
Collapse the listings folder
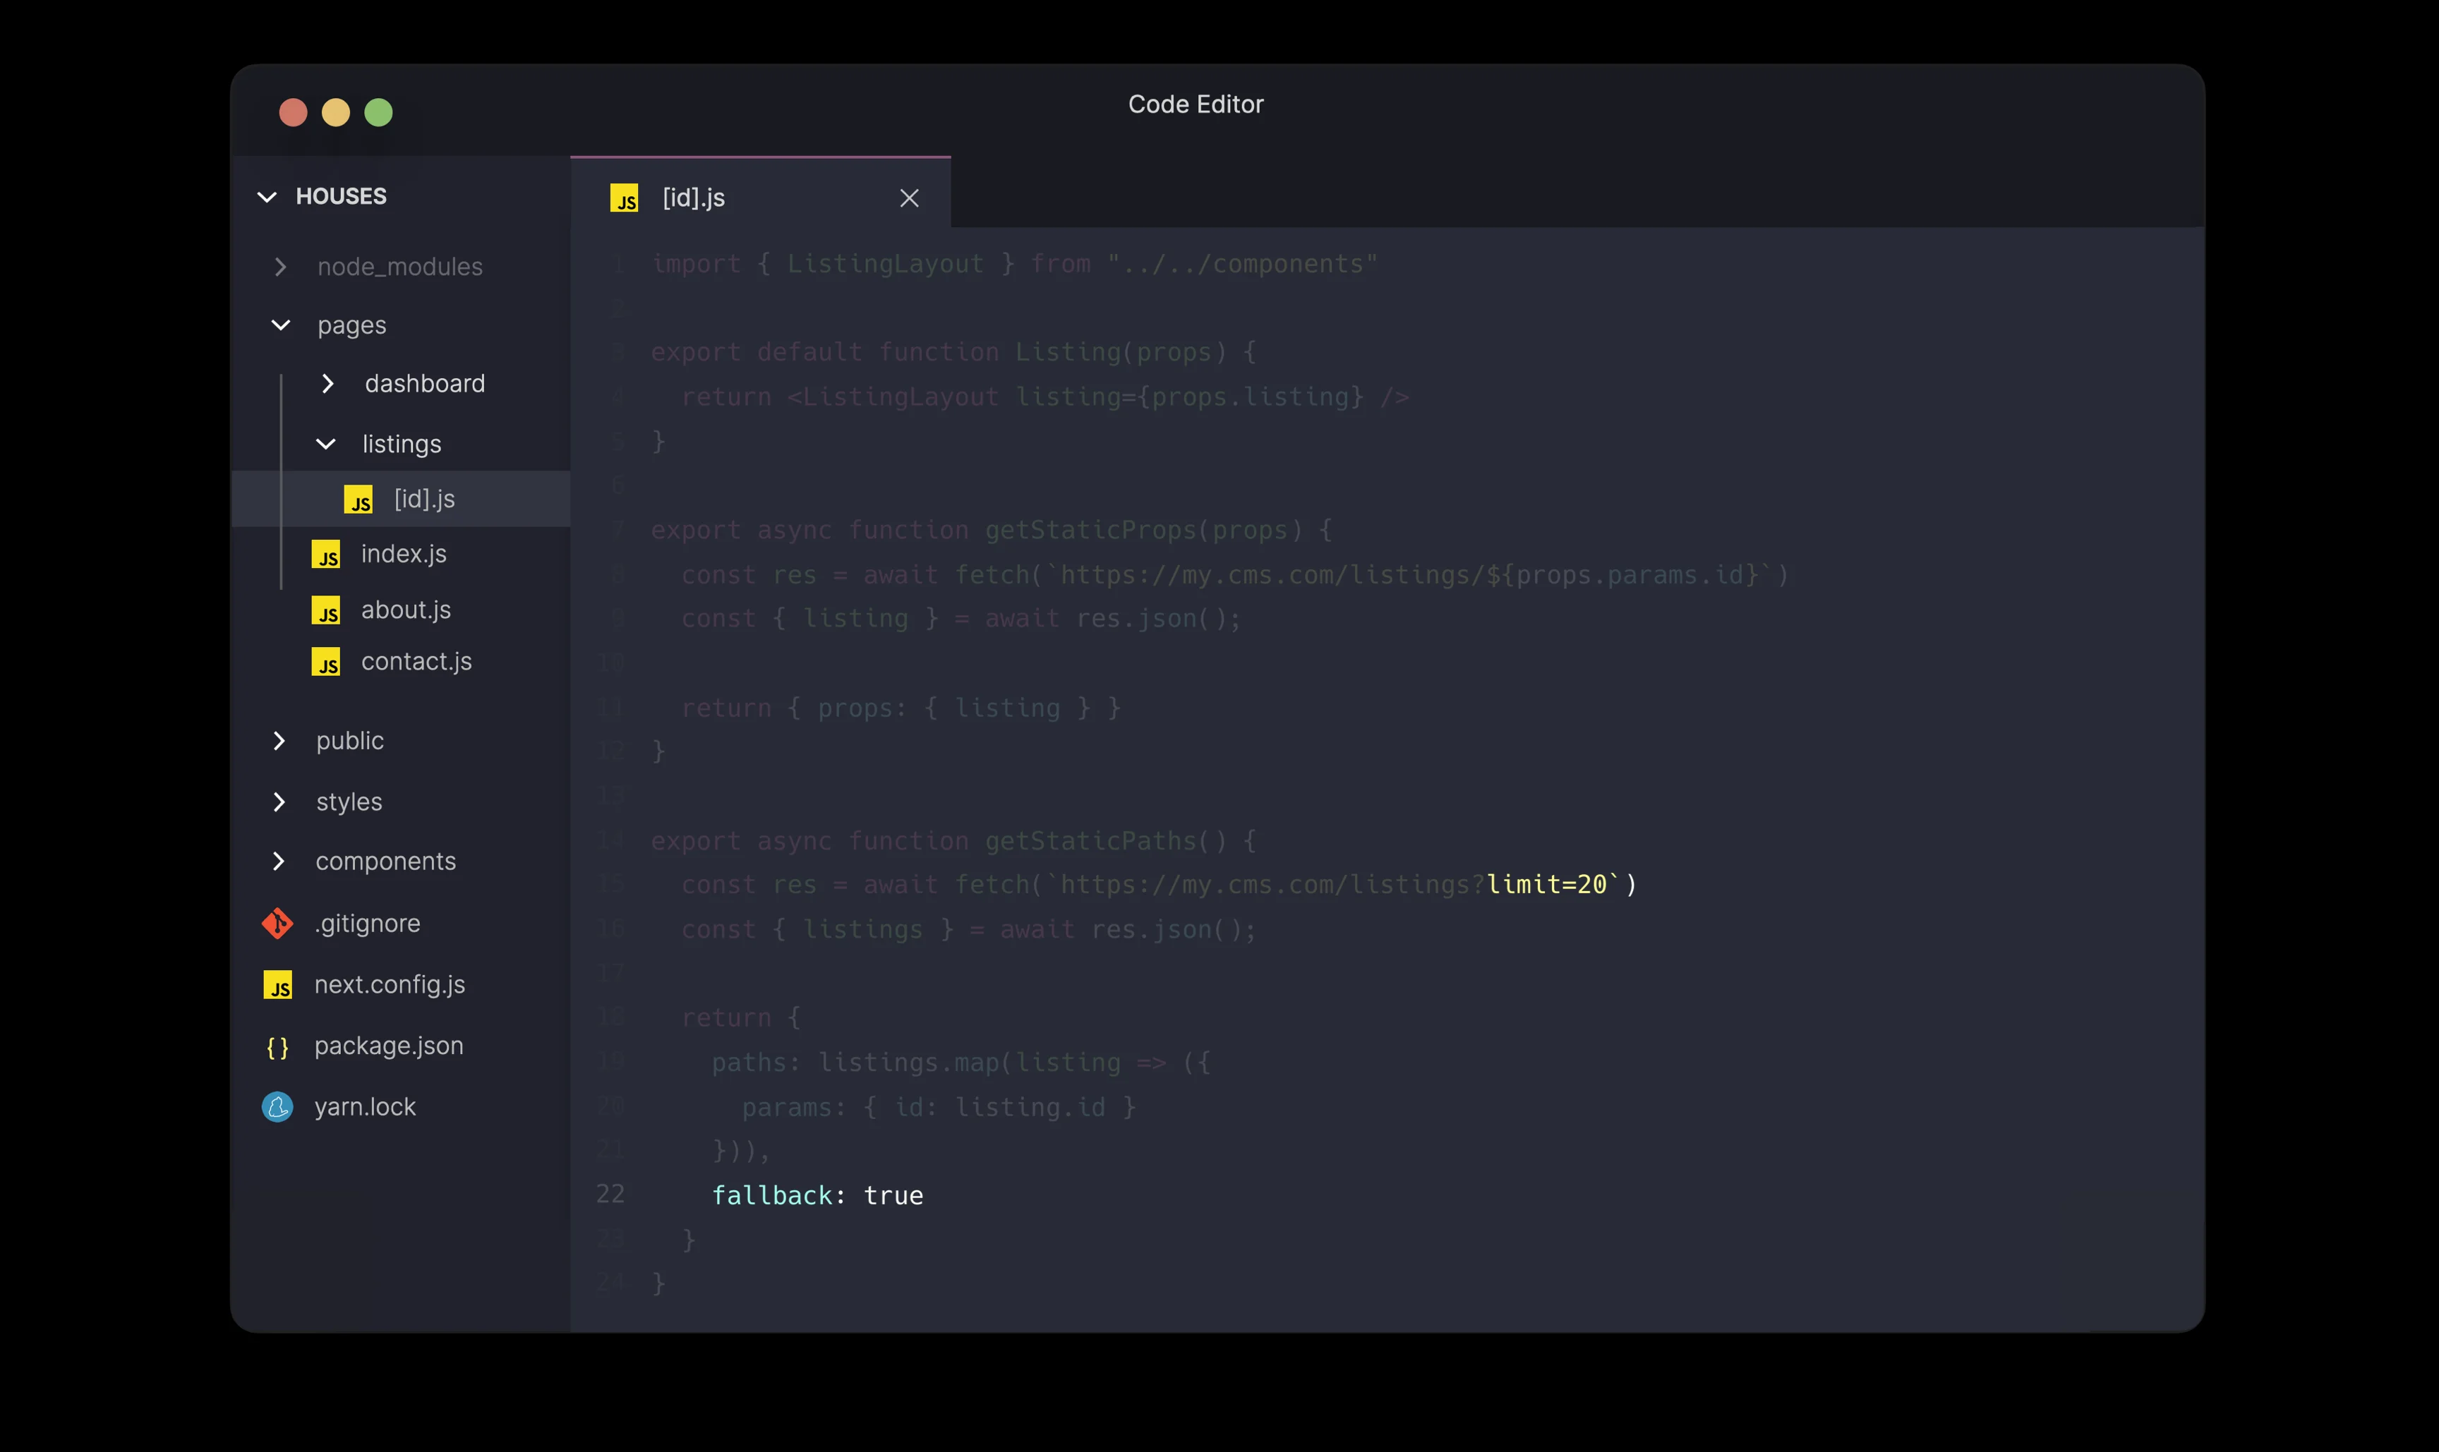tap(326, 444)
